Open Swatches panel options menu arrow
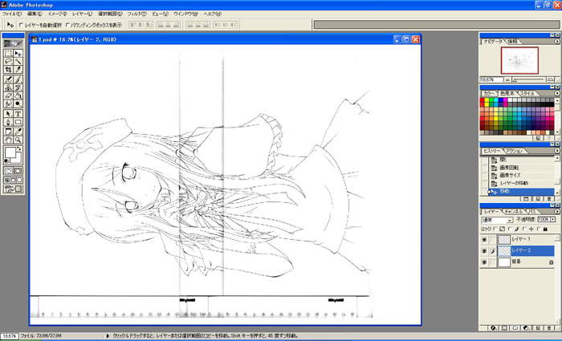This screenshot has height=341, width=562. coord(557,93)
